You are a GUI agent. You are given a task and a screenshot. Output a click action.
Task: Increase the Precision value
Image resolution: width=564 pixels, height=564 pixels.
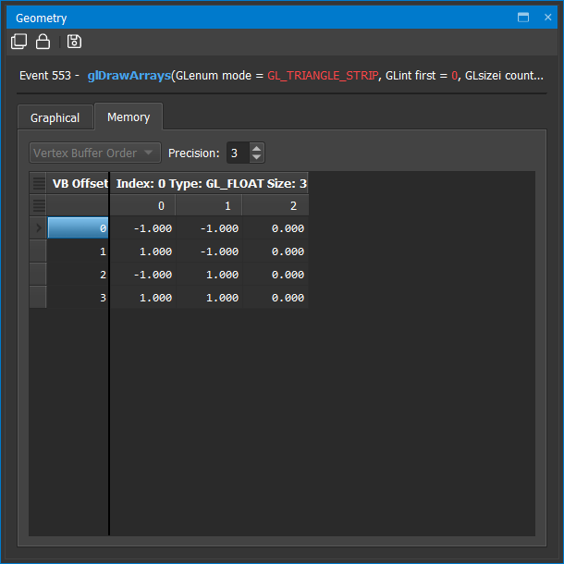(x=256, y=148)
